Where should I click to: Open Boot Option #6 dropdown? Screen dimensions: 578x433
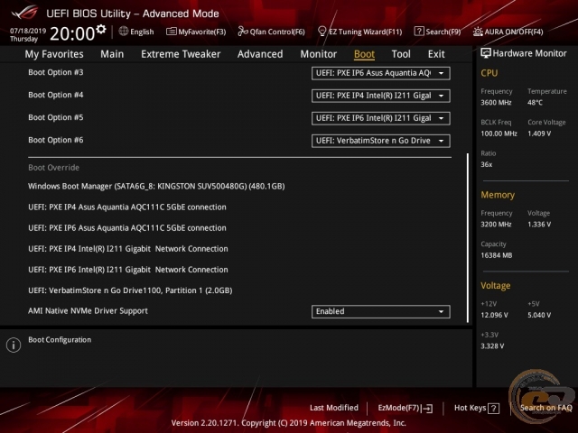tap(381, 141)
